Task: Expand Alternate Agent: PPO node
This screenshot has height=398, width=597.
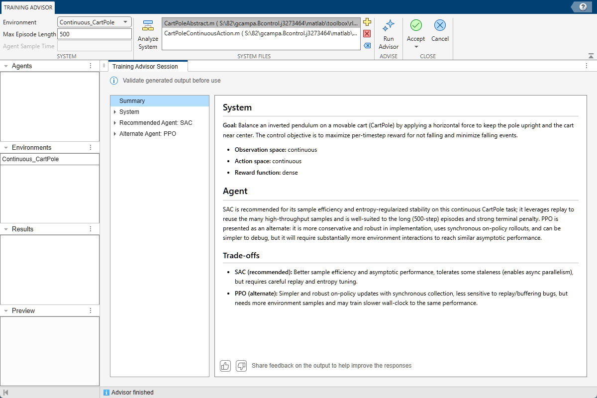Action: click(x=115, y=134)
